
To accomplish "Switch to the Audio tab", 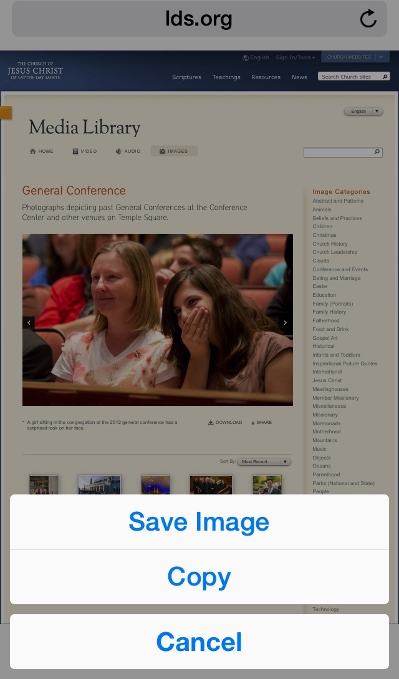I will (128, 151).
